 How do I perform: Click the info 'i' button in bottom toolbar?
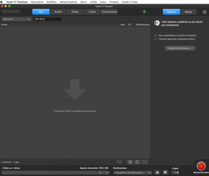pos(120,162)
